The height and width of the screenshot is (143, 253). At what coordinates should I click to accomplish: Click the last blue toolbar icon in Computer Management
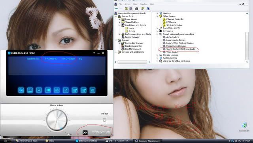pos(148,9)
